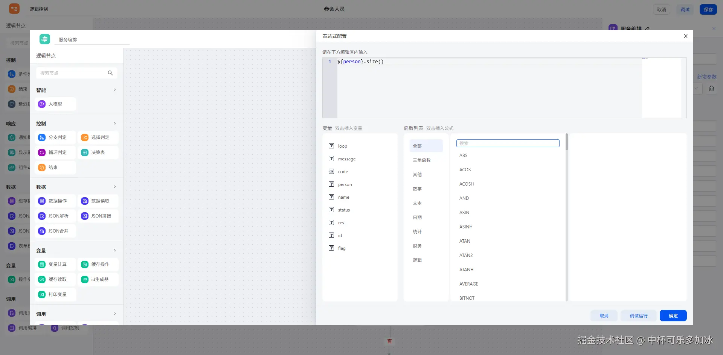This screenshot has height=355, width=723.
Task: Choose the 决策表 node icon
Action: pyautogui.click(x=85, y=153)
